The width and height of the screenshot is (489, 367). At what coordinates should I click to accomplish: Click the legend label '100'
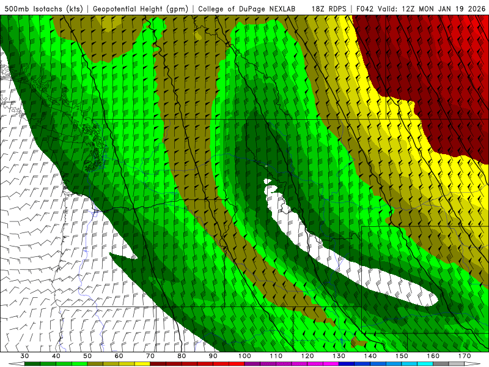pos(244,356)
